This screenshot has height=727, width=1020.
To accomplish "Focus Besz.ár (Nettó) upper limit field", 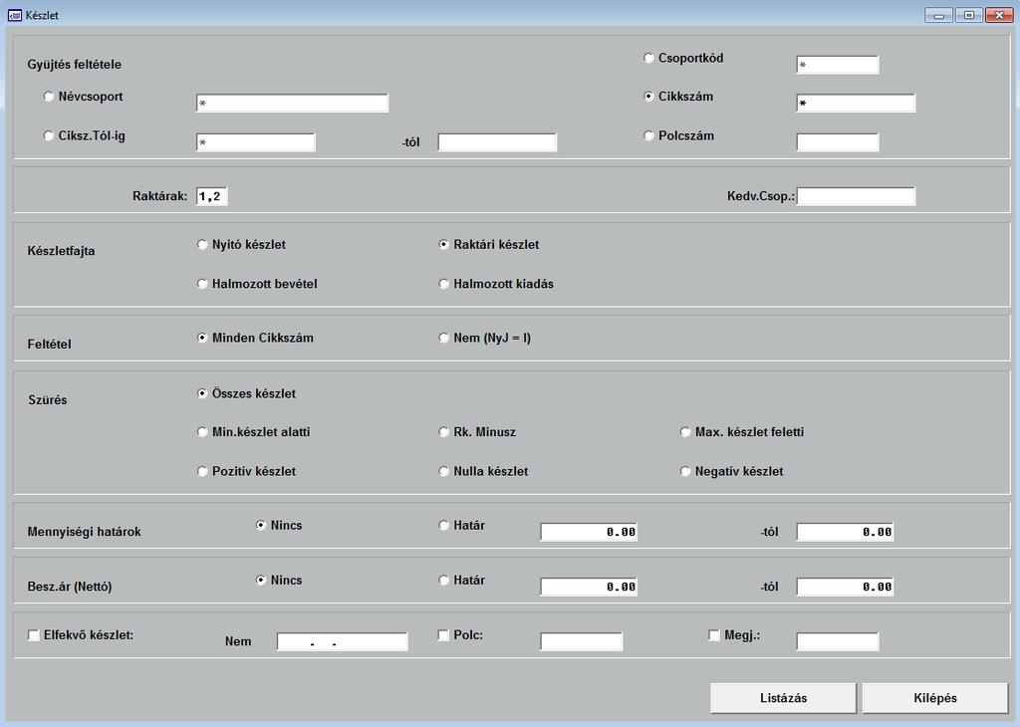I will point(845,587).
